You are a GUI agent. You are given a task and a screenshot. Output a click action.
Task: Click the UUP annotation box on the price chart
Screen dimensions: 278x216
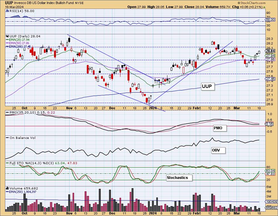208,86
